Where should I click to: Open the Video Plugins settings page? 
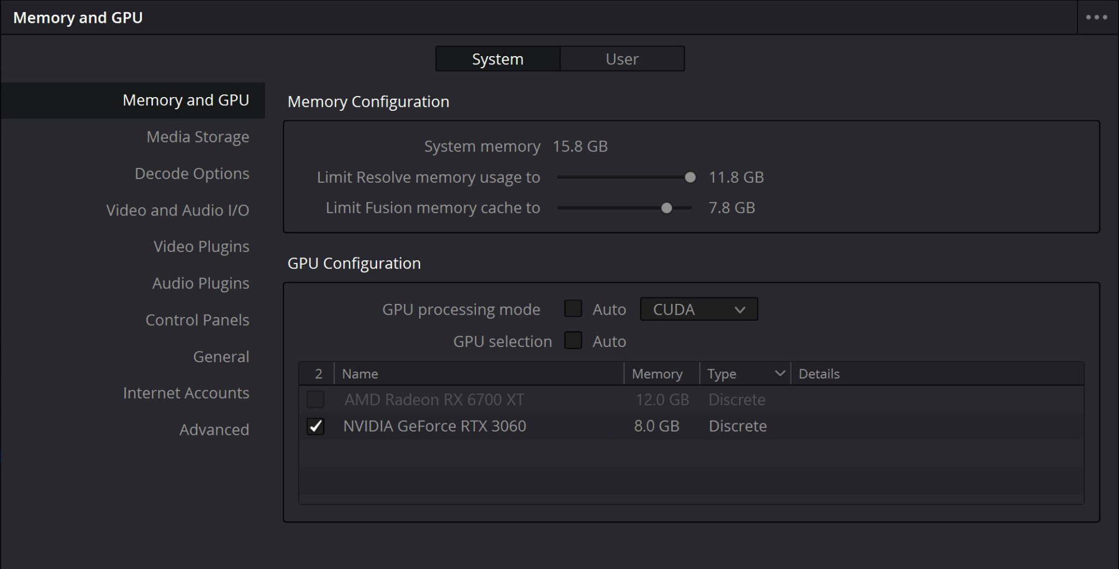(201, 246)
